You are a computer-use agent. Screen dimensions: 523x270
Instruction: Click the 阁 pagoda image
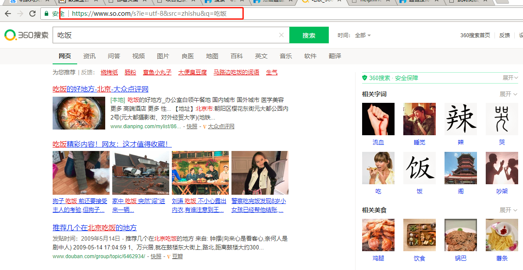click(x=461, y=168)
